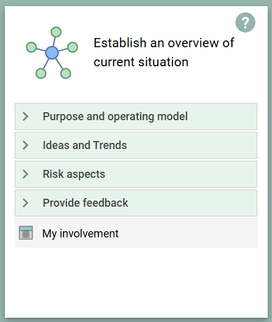This screenshot has height=322, width=272.
Task: Expand the Provide feedback chevron
Action: point(26,203)
